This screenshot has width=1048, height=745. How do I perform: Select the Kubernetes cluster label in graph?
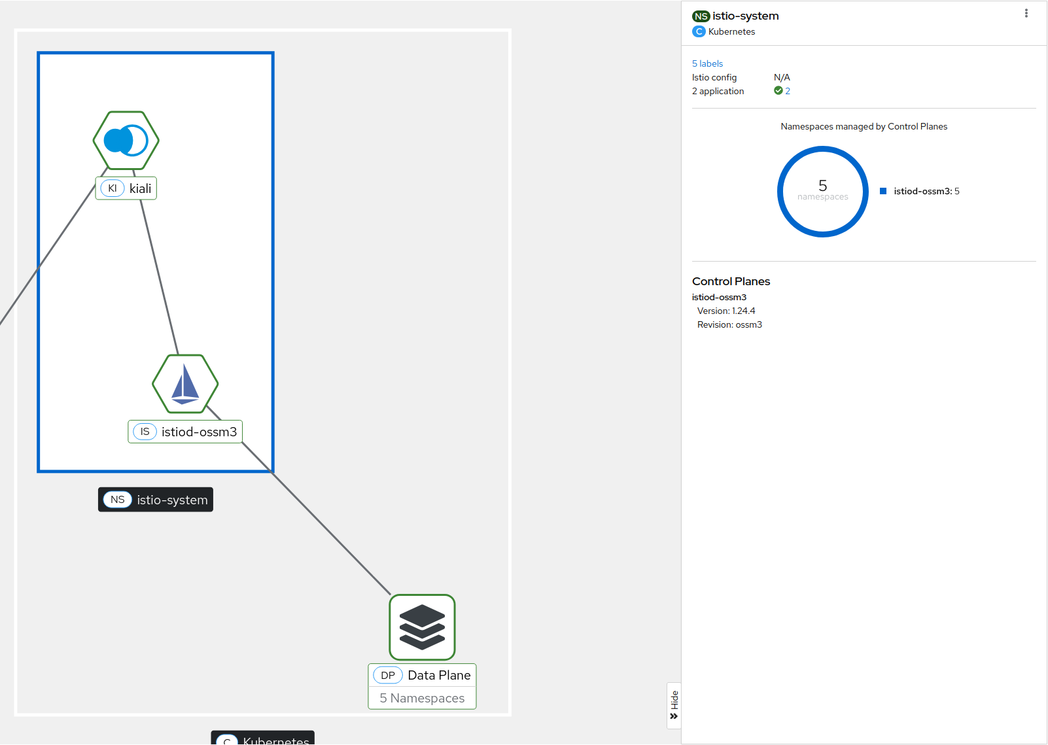click(263, 739)
